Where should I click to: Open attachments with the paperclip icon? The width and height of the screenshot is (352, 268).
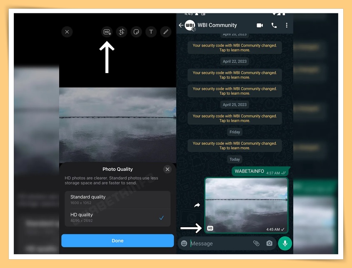click(256, 243)
